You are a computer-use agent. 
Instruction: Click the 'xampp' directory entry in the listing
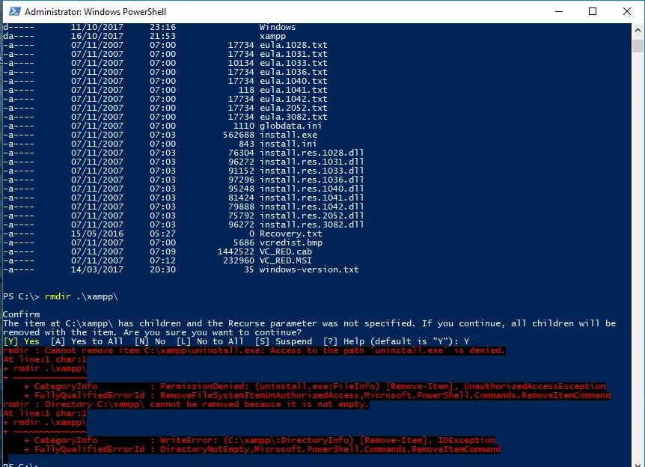pos(272,36)
